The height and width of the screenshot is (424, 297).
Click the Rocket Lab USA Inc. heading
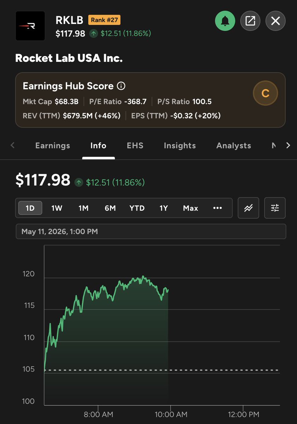click(69, 58)
